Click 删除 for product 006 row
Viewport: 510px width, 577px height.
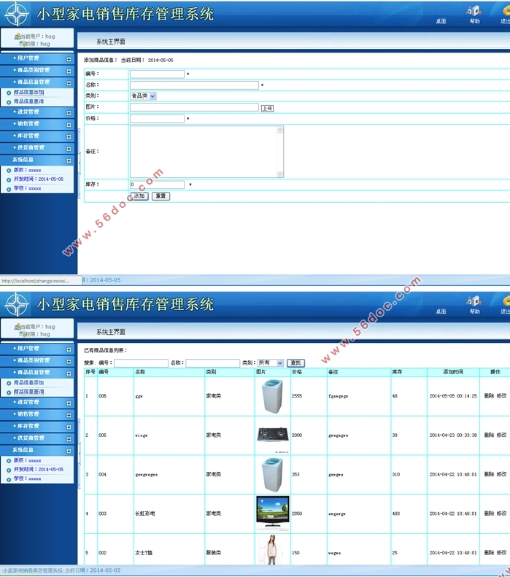coord(489,396)
